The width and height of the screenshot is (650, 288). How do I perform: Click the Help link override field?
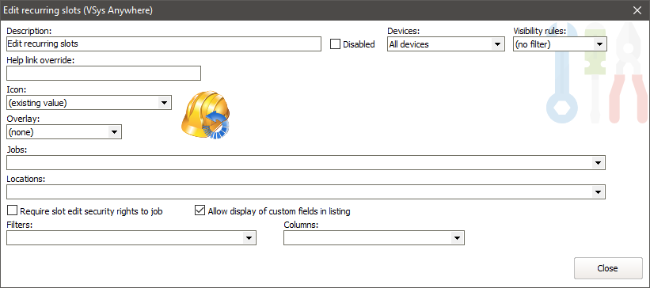click(104, 73)
